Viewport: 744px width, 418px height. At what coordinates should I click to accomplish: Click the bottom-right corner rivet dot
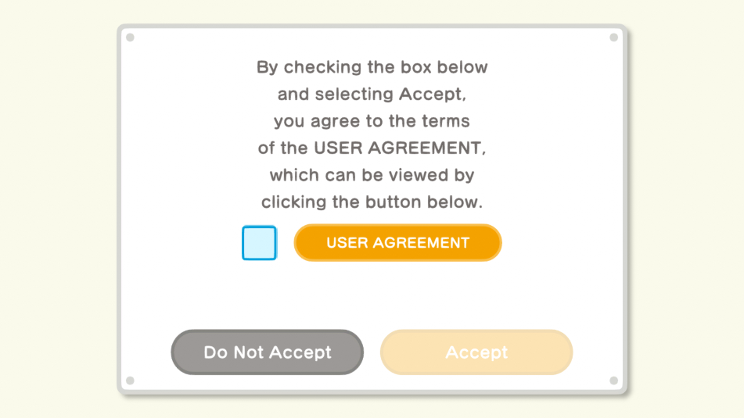tap(614, 380)
